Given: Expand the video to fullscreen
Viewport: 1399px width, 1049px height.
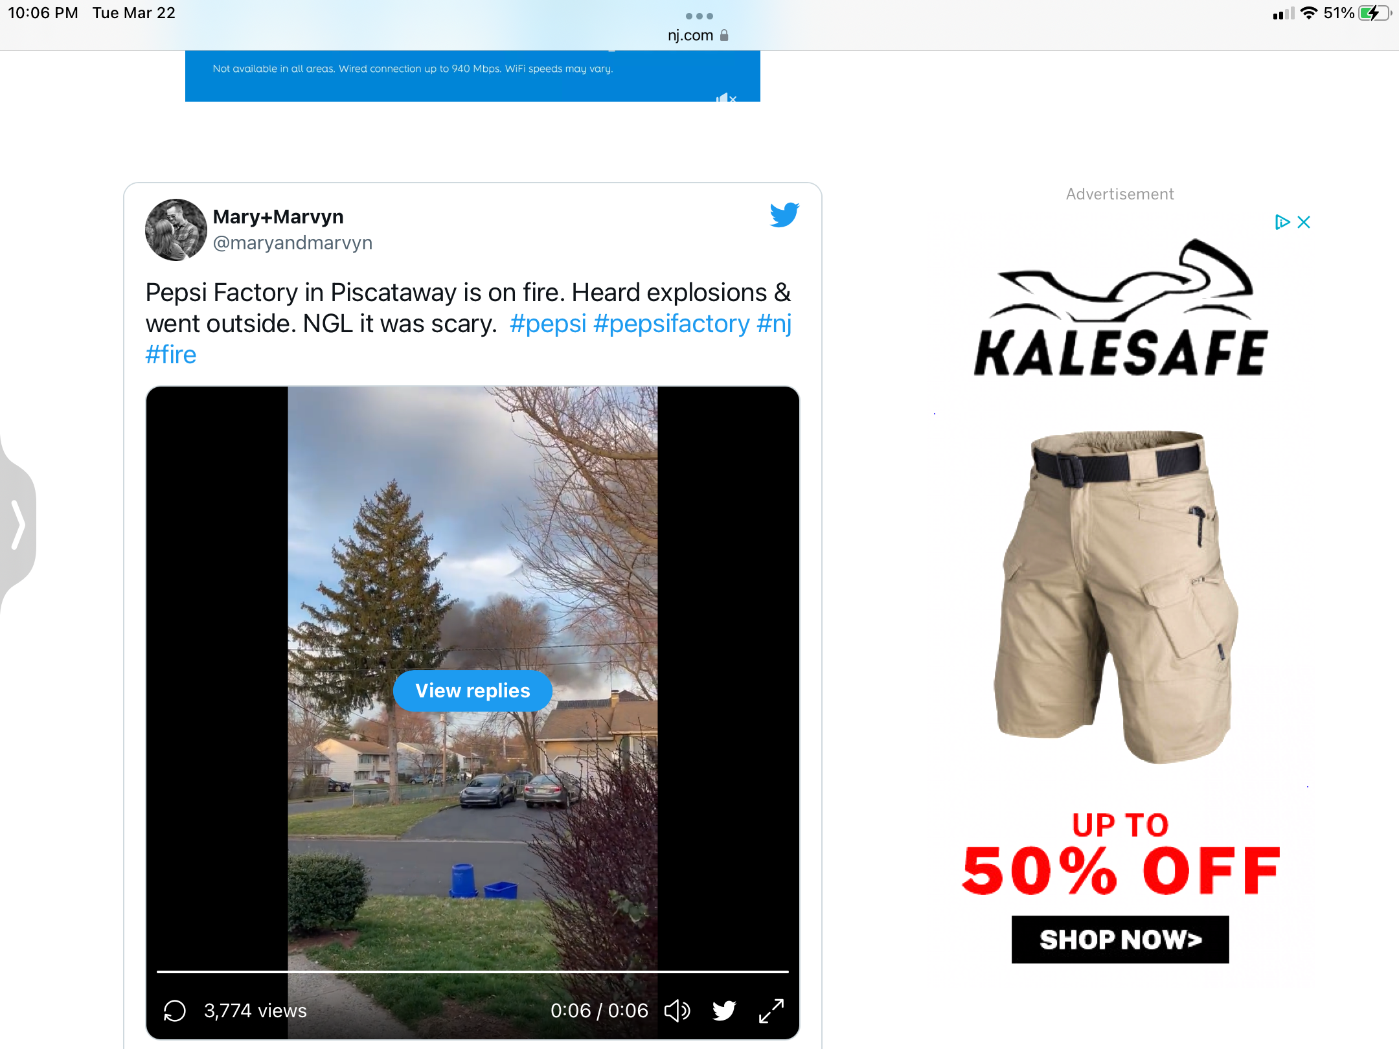Looking at the screenshot, I should tap(771, 1011).
